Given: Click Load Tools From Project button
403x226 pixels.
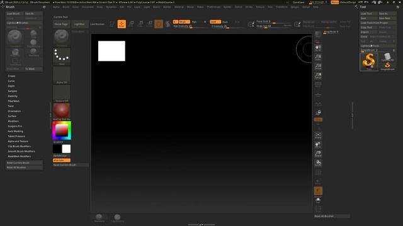Looking at the screenshot, I should click(x=378, y=23).
